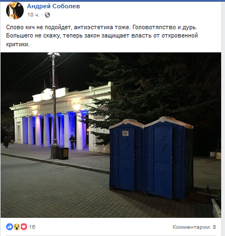Open the 10 ч. post timestamp
225x236 pixels.
(x=33, y=15)
